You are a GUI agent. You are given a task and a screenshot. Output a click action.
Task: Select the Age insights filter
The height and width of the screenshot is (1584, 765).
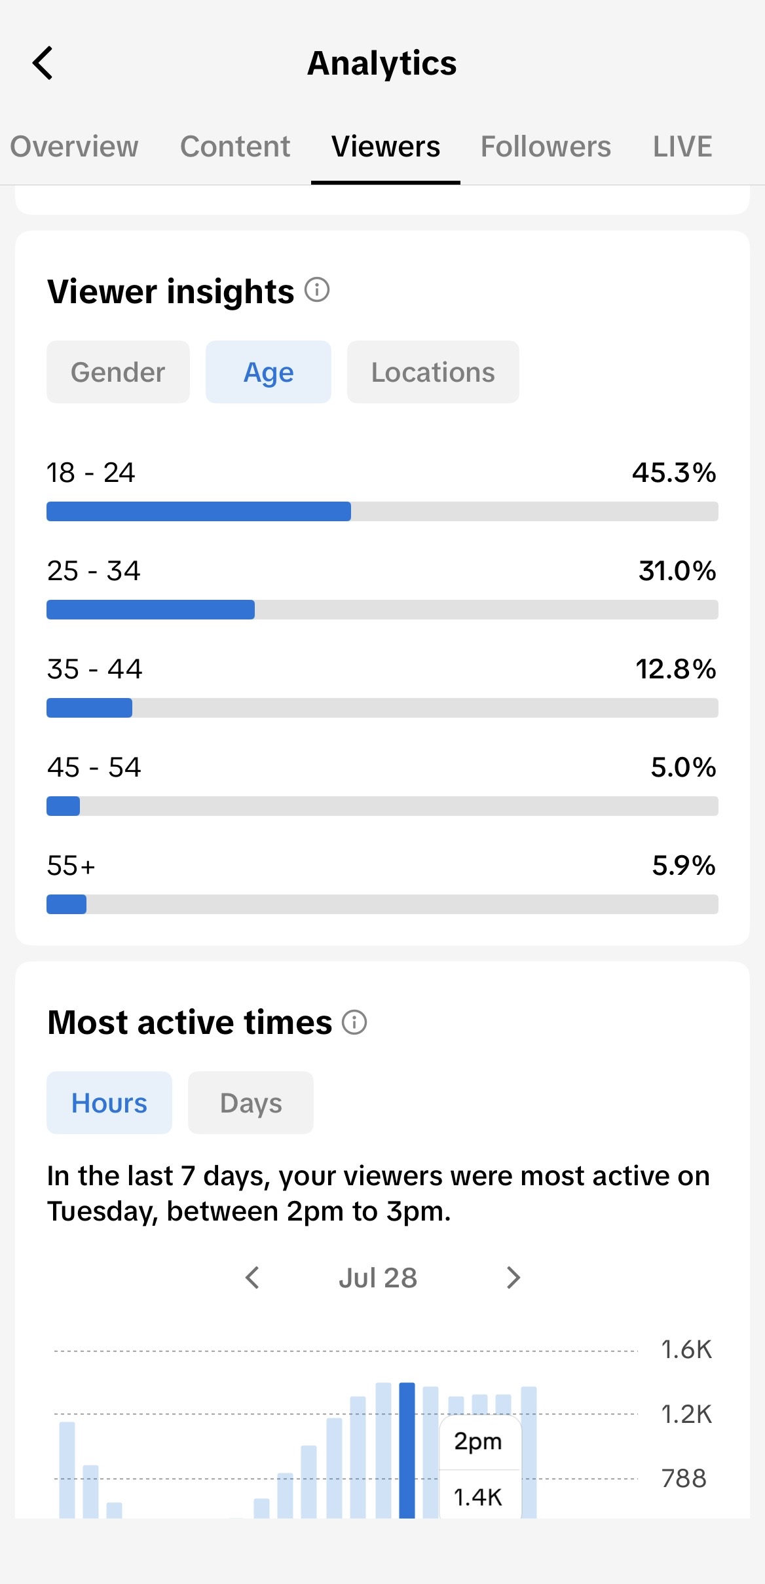[269, 372]
